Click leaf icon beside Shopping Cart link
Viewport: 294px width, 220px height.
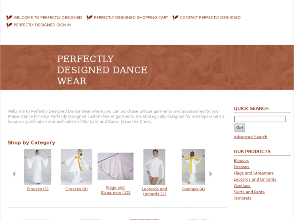coord(89,17)
